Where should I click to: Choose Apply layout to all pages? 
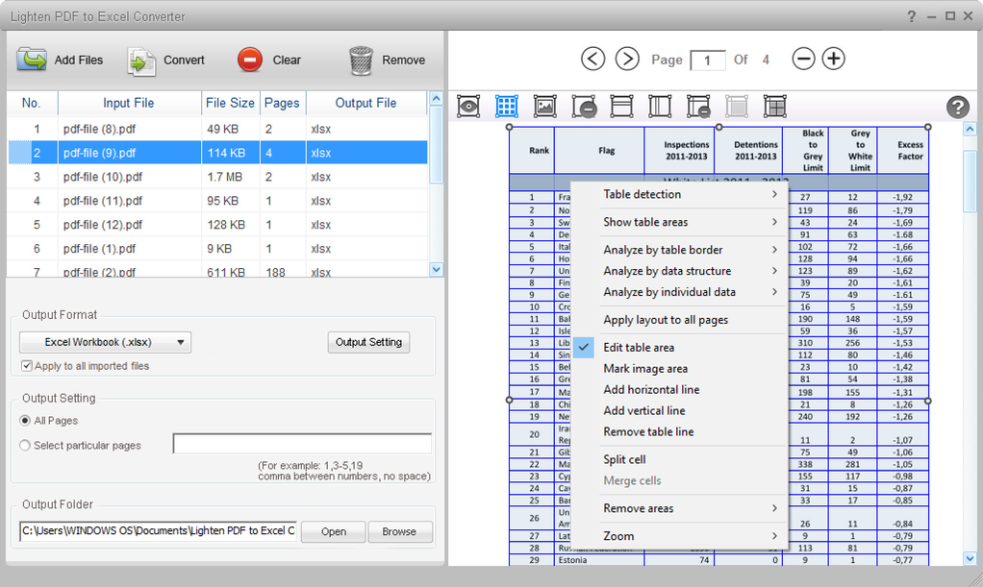pos(680,320)
